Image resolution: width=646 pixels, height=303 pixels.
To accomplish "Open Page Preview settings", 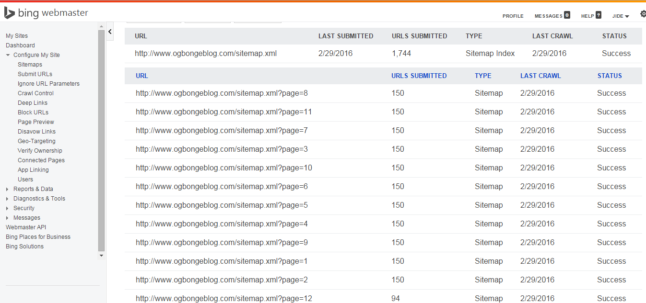I will tap(36, 122).
